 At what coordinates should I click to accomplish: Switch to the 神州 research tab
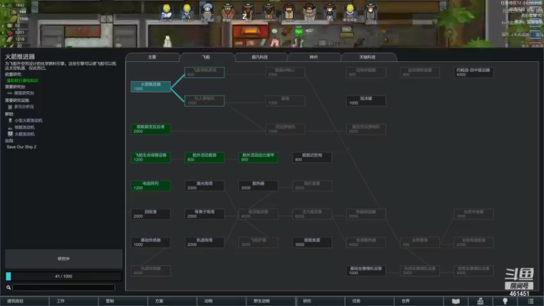[313, 57]
